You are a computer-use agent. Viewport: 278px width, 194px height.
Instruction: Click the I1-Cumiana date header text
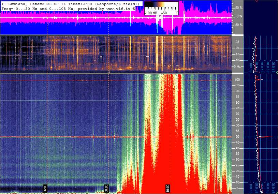click(68, 3)
